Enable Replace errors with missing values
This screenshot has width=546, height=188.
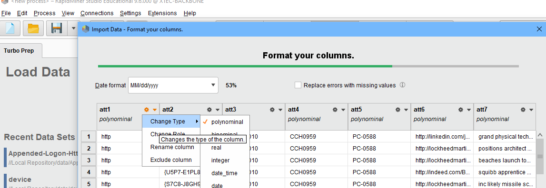point(298,85)
